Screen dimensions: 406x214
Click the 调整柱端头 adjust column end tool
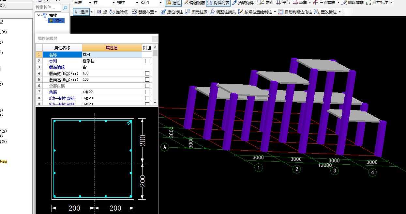click(x=223, y=12)
